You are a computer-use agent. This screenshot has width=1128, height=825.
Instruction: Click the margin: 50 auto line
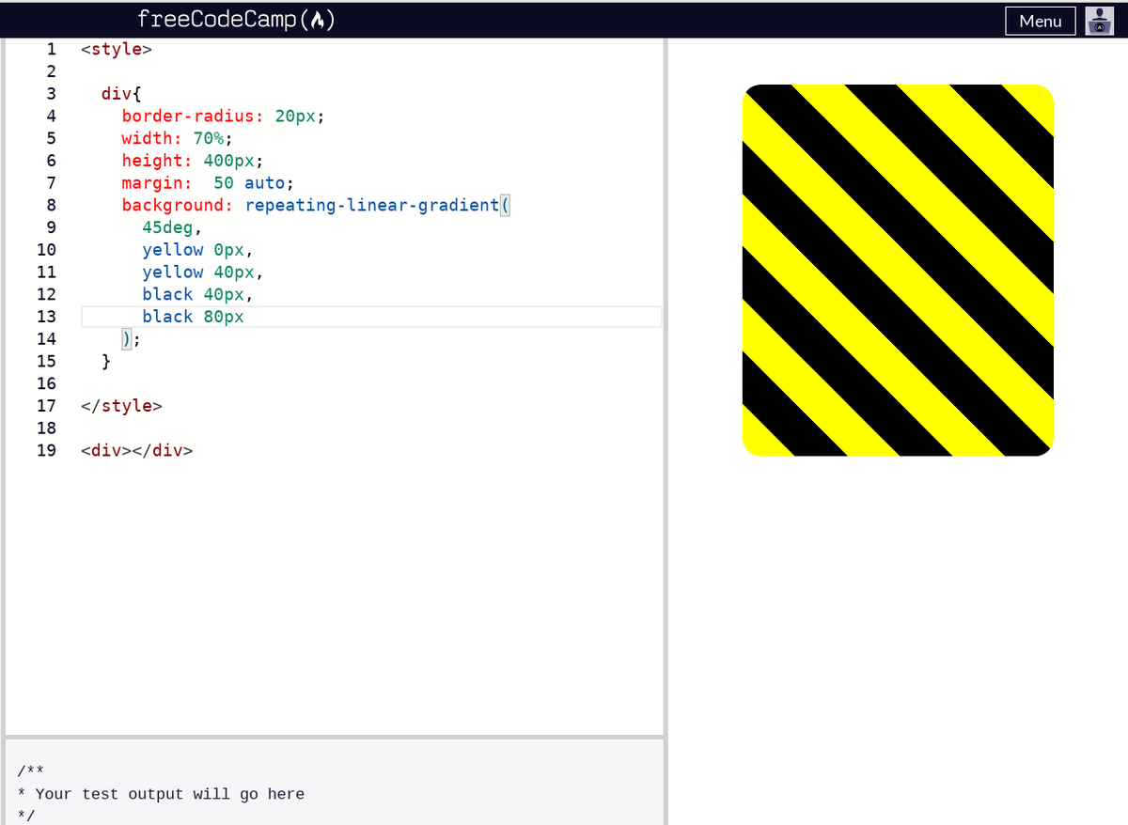(208, 183)
